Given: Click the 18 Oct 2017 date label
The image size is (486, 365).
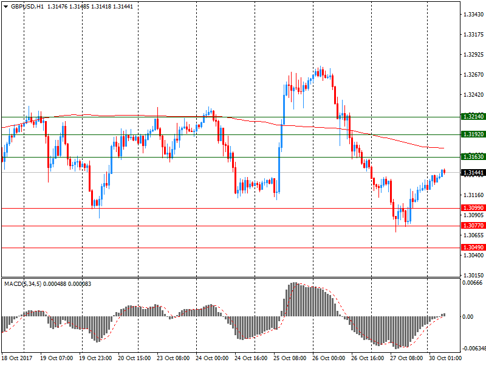Looking at the screenshot, I should pos(17,358).
